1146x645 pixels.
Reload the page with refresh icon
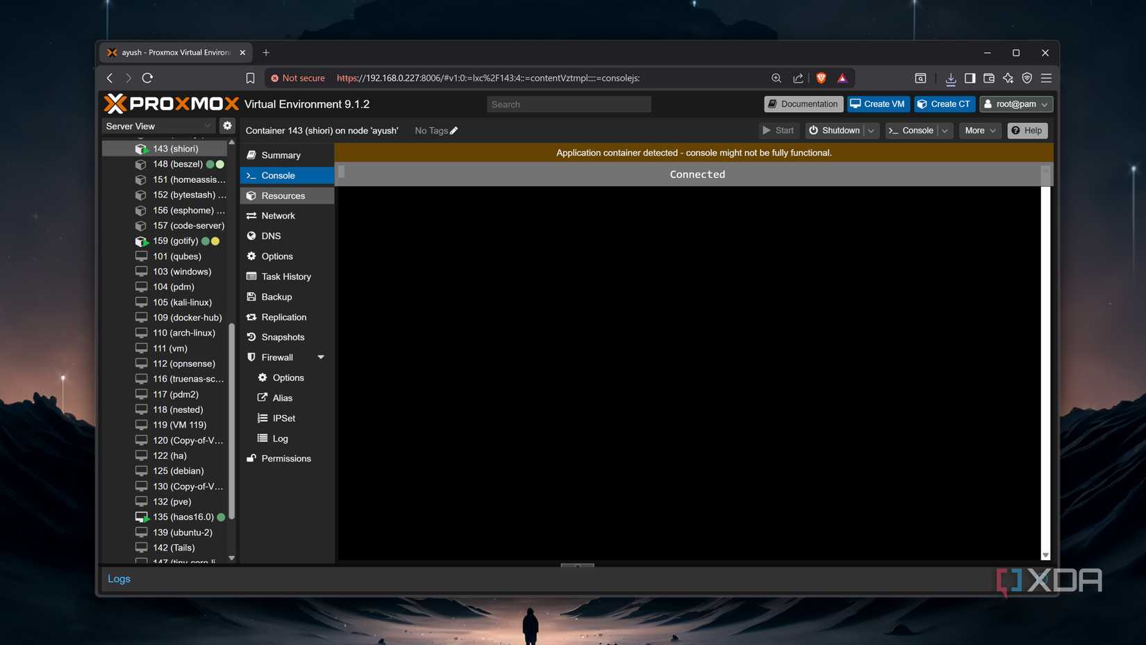pos(147,78)
